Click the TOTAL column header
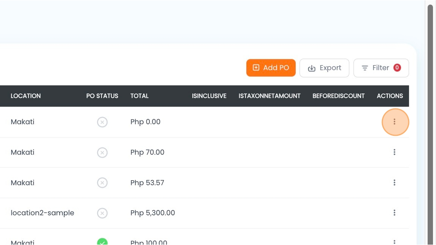This screenshot has width=436, height=245. tap(139, 96)
